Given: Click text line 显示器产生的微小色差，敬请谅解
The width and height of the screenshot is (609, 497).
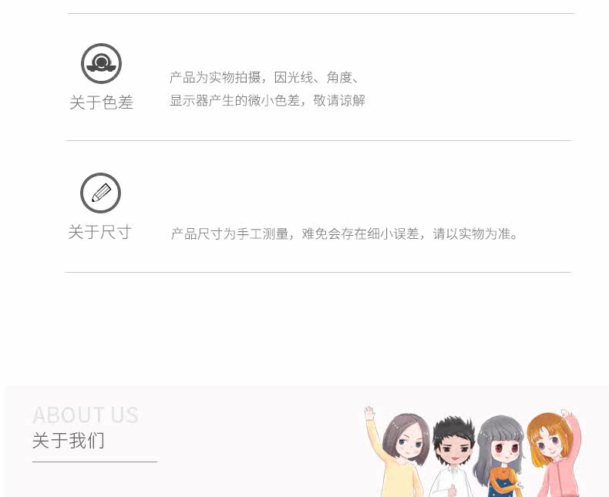Looking at the screenshot, I should tap(267, 101).
